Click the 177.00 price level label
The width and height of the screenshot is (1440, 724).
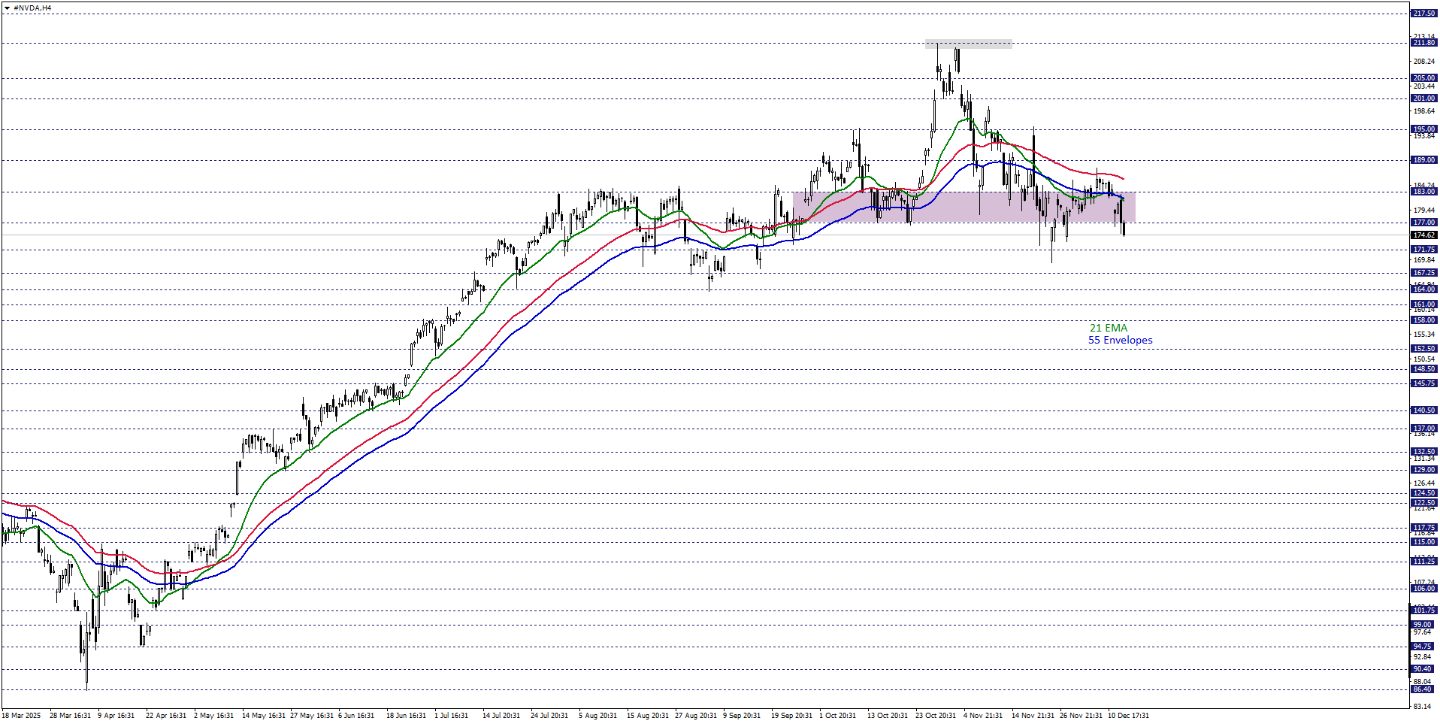coord(1423,223)
